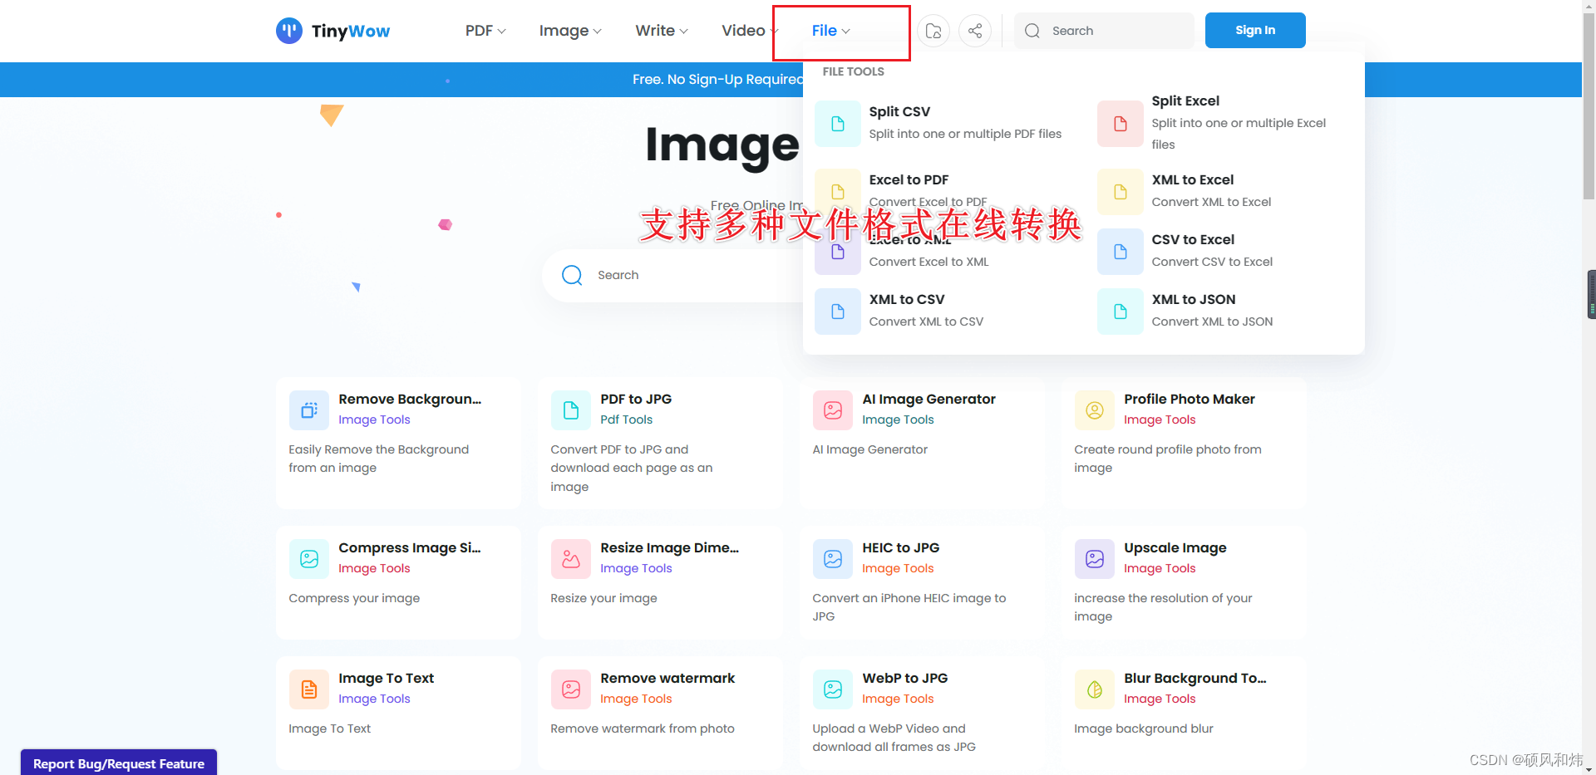The image size is (1596, 775).
Task: Click Report Bug/Request Feature button
Action: click(119, 763)
